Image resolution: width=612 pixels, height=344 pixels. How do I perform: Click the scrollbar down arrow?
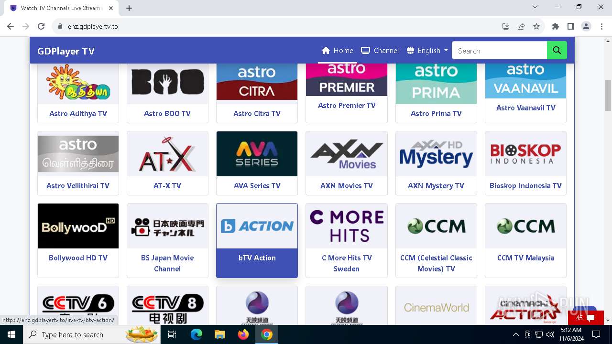click(608, 321)
